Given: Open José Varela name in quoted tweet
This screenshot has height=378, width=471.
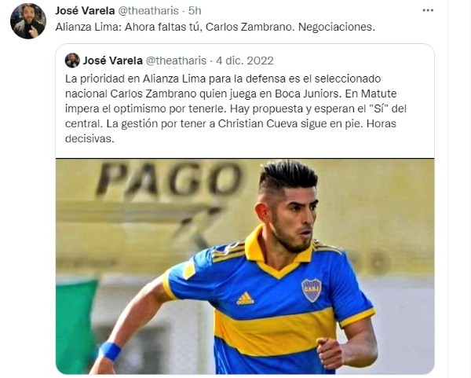Looking at the screenshot, I should (x=112, y=61).
